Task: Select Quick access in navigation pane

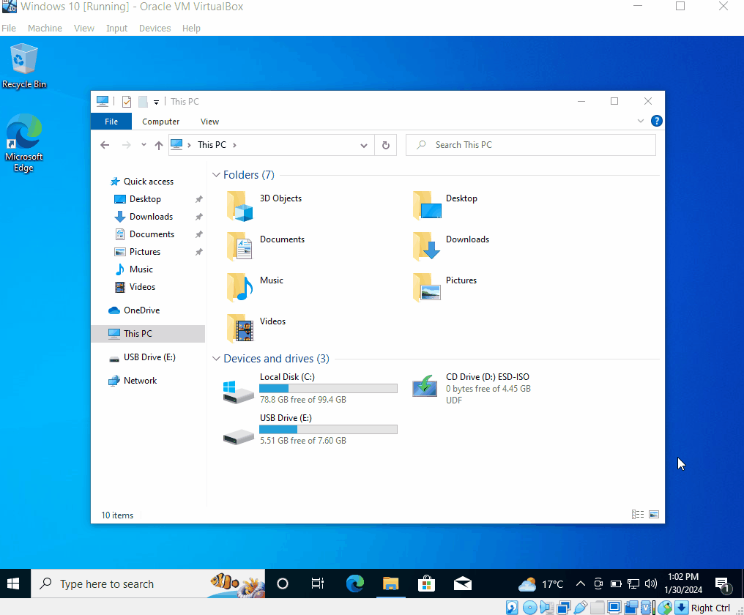Action: tap(149, 182)
